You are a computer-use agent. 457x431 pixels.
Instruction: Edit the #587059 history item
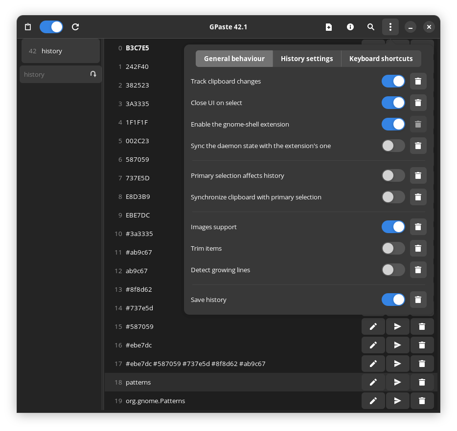click(373, 326)
